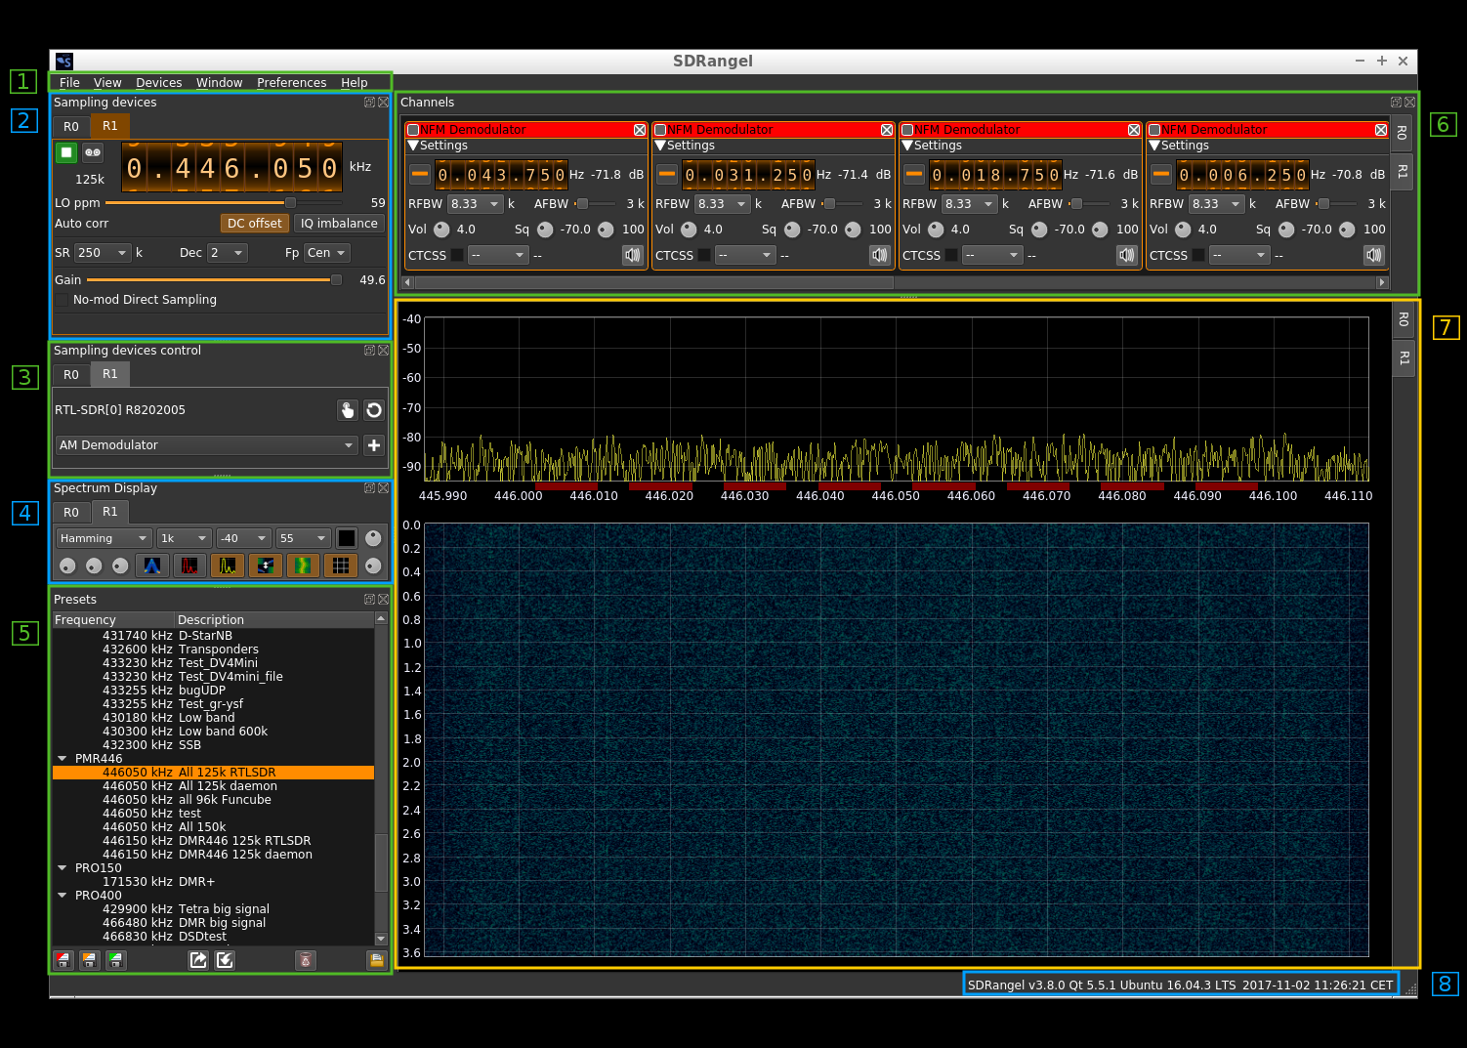The image size is (1467, 1048).
Task: Open the 55 range dropdown
Action: pyautogui.click(x=304, y=538)
